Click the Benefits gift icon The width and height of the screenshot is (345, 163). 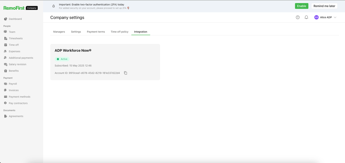(5, 71)
